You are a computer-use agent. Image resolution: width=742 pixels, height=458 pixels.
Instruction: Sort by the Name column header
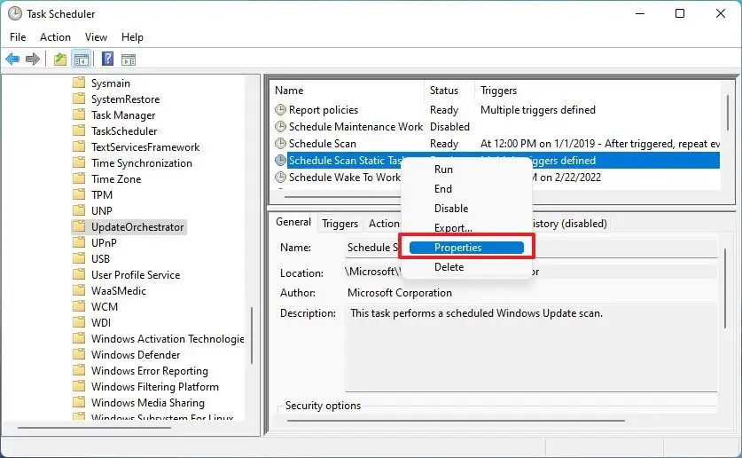coord(348,91)
